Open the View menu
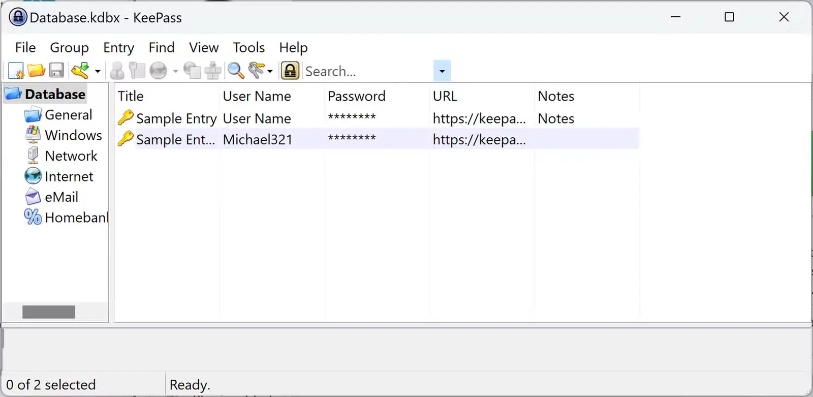Viewport: 813px width, 397px height. [x=204, y=47]
